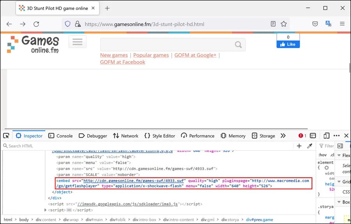Pick a color with eyedropper icon
This screenshot has width=351, height=224.
pos(310,146)
